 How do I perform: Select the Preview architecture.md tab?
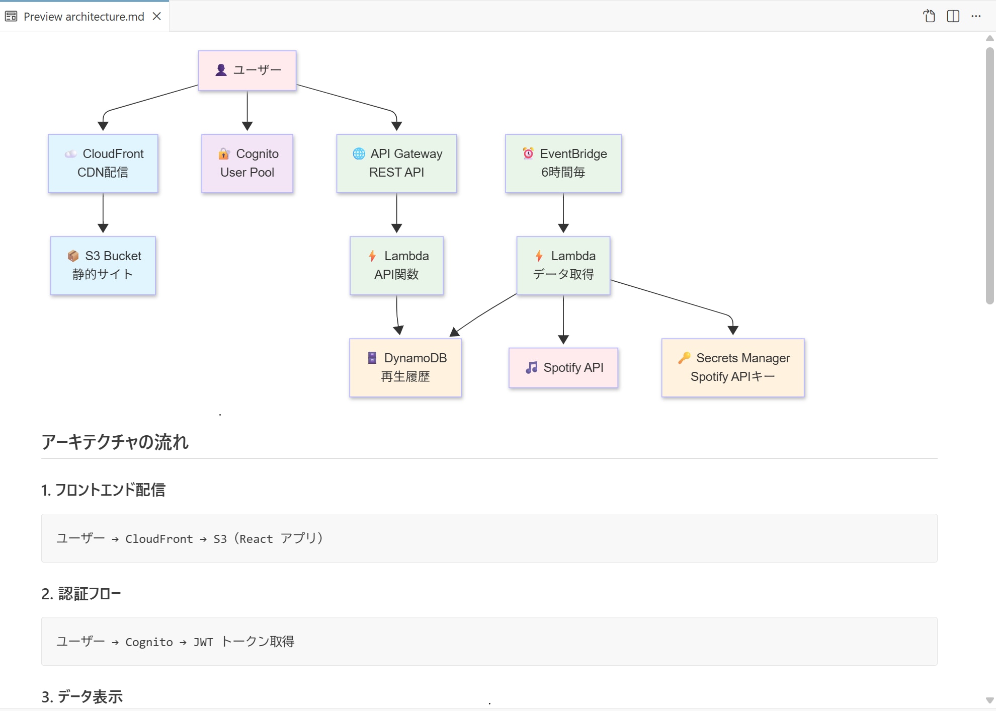point(84,17)
